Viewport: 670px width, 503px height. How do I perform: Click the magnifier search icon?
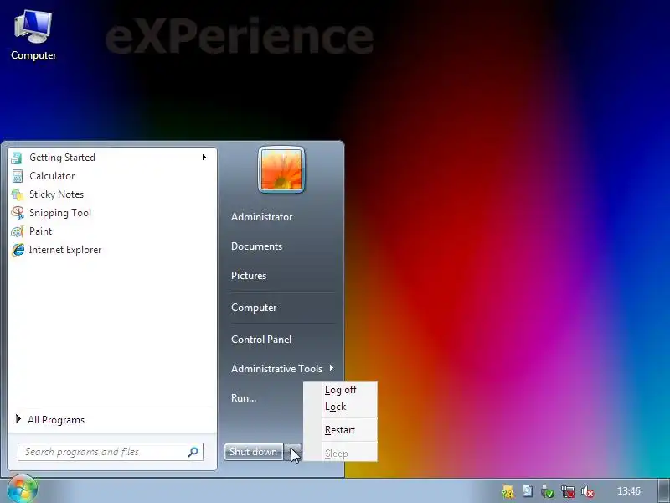click(x=193, y=452)
